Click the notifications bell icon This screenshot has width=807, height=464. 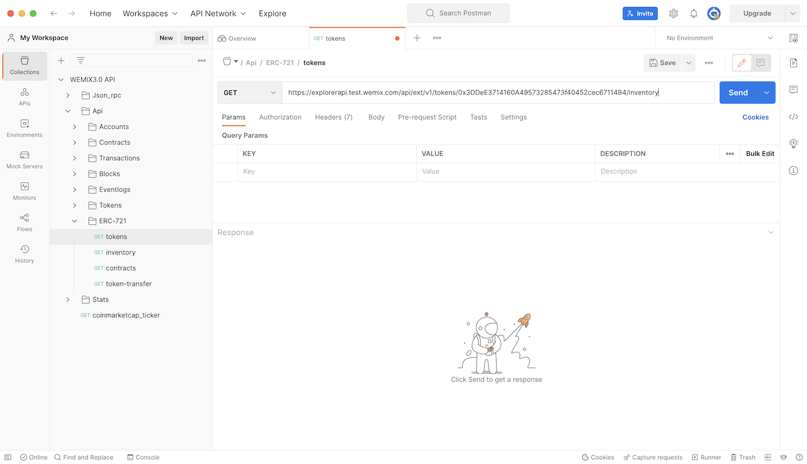coord(693,13)
